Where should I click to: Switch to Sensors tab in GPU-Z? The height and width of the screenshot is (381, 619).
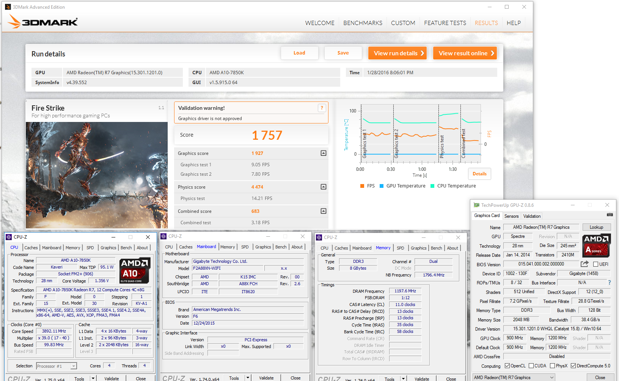pos(511,216)
